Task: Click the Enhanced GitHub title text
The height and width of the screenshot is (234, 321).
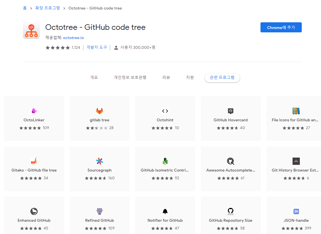Action: click(x=34, y=220)
